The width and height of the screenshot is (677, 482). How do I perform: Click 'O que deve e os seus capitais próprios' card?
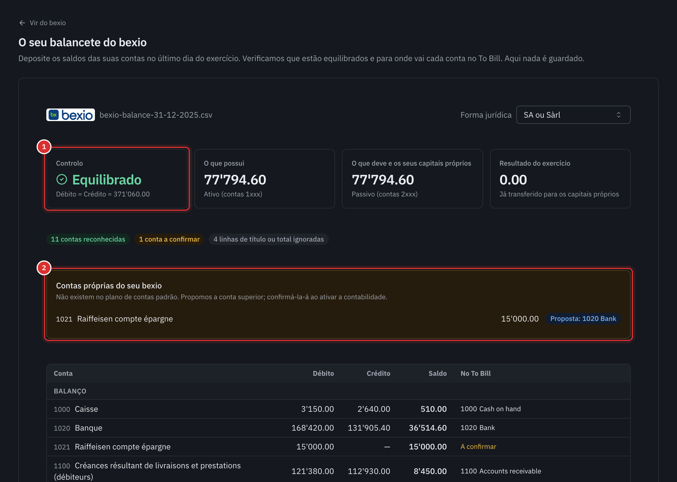coord(412,179)
